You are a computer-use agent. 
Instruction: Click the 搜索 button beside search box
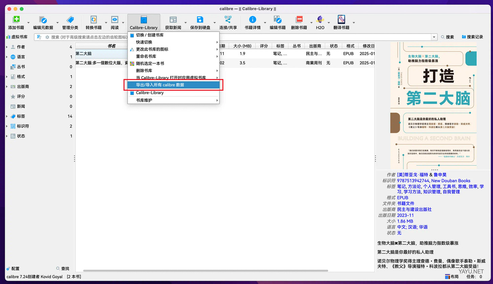click(447, 37)
